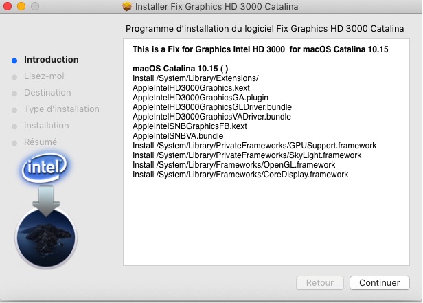Click the OpenGL.framework install line
Image resolution: width=423 pixels, height=303 pixels.
click(233, 165)
